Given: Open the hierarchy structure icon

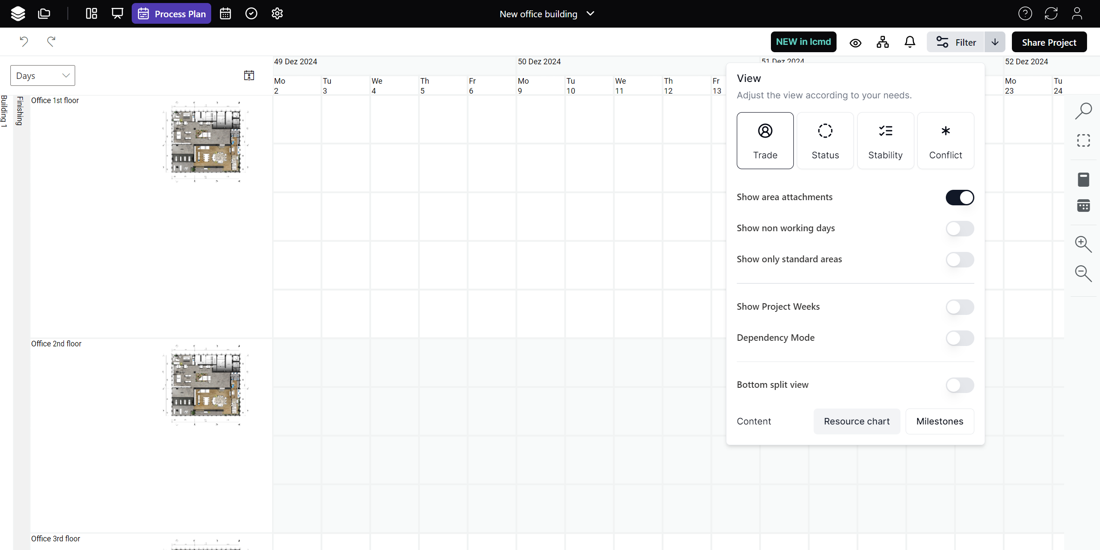Looking at the screenshot, I should (x=883, y=42).
